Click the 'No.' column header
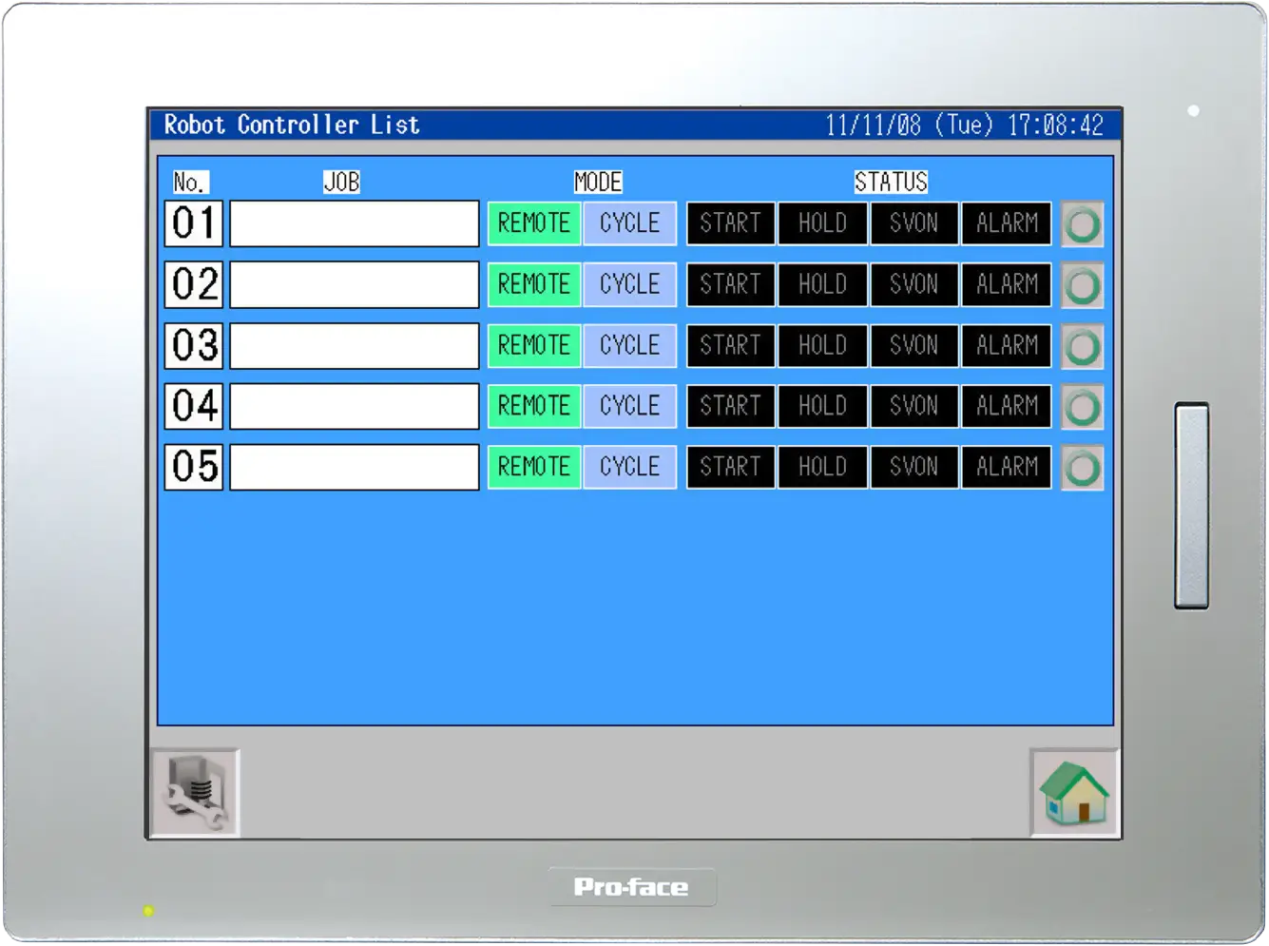Viewport: 1269px width, 946px height. [189, 182]
